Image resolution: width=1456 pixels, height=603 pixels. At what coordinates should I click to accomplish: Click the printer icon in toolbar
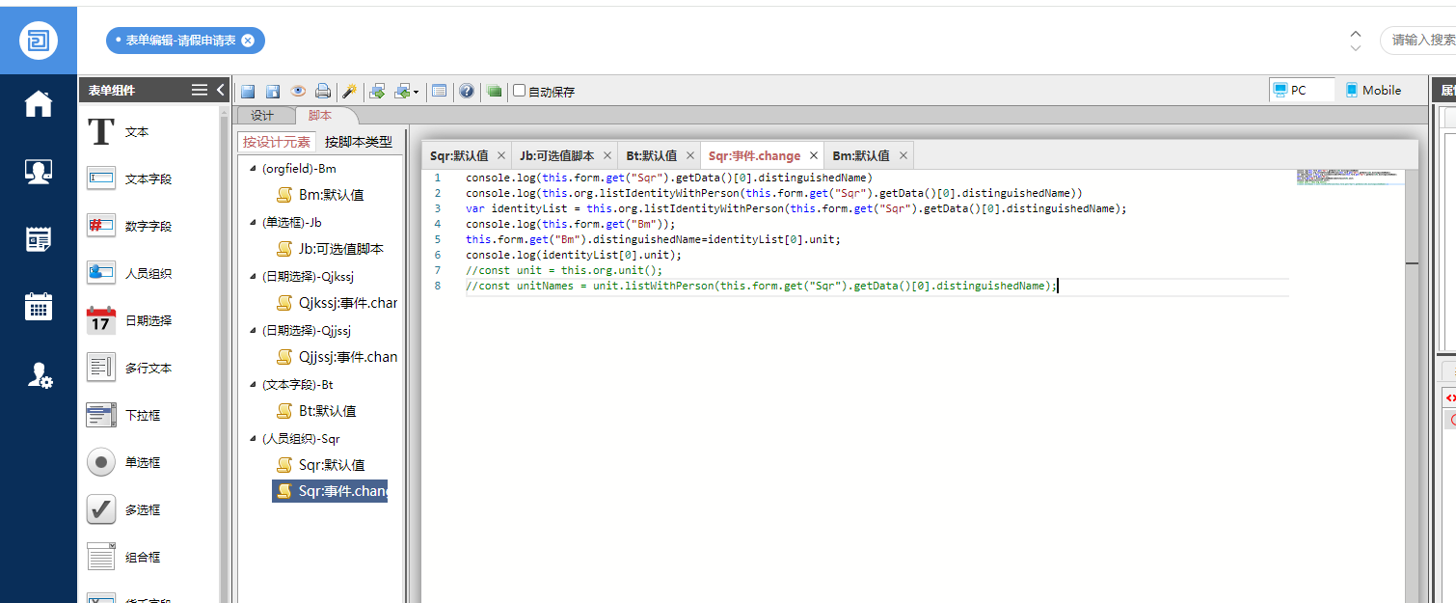[323, 91]
